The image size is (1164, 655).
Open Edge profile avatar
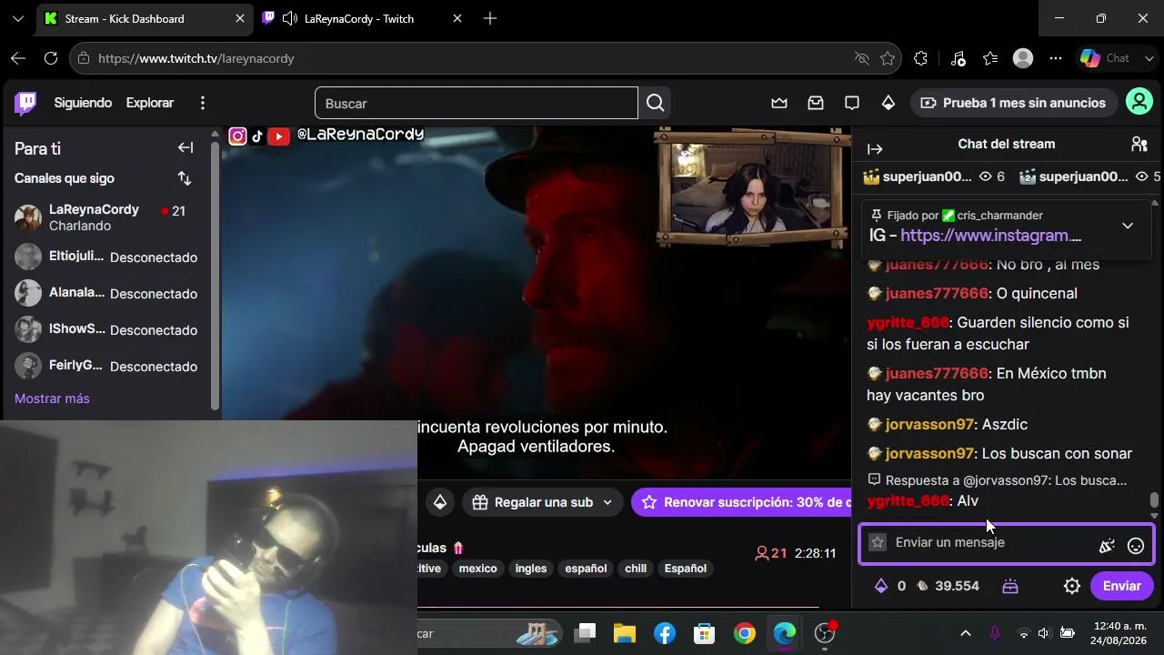1023,58
